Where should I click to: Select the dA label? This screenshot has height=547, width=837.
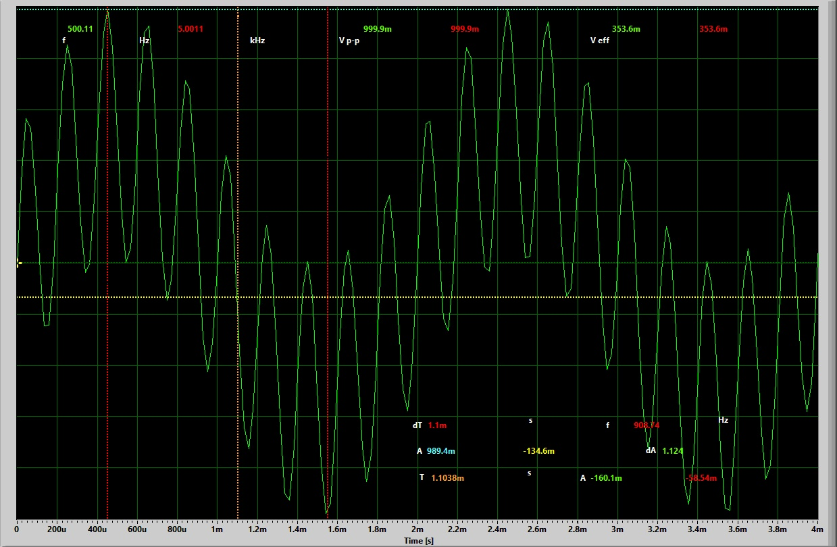651,450
